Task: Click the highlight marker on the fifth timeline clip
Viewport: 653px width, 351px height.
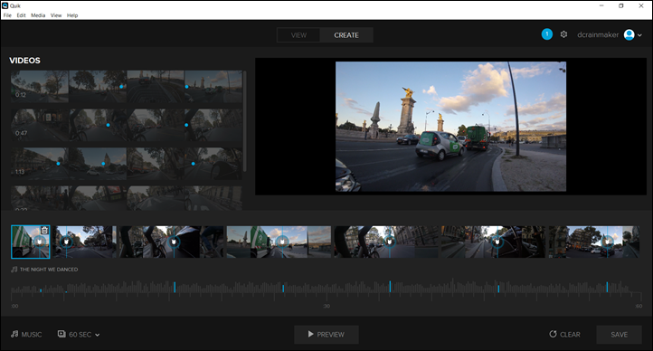Action: (x=390, y=242)
